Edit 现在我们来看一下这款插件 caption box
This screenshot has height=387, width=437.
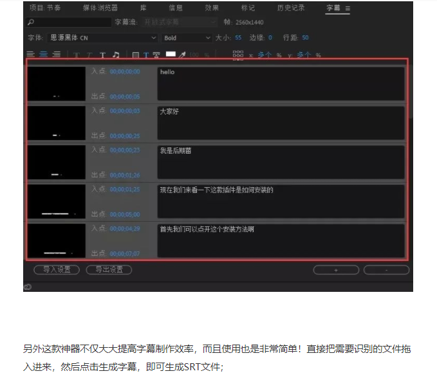[281, 202]
